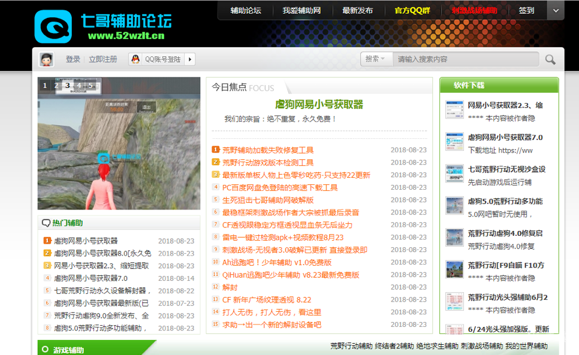
Task: Open 刺激战场辅助 category link at bottom
Action: point(482,346)
